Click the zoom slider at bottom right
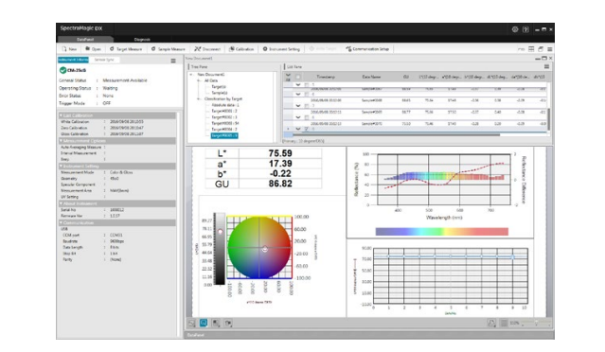The height and width of the screenshot is (352, 605). click(x=536, y=323)
